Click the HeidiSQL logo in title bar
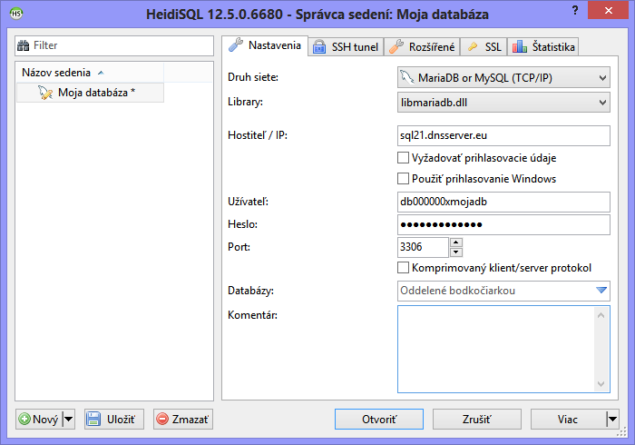635x445 pixels. click(16, 15)
